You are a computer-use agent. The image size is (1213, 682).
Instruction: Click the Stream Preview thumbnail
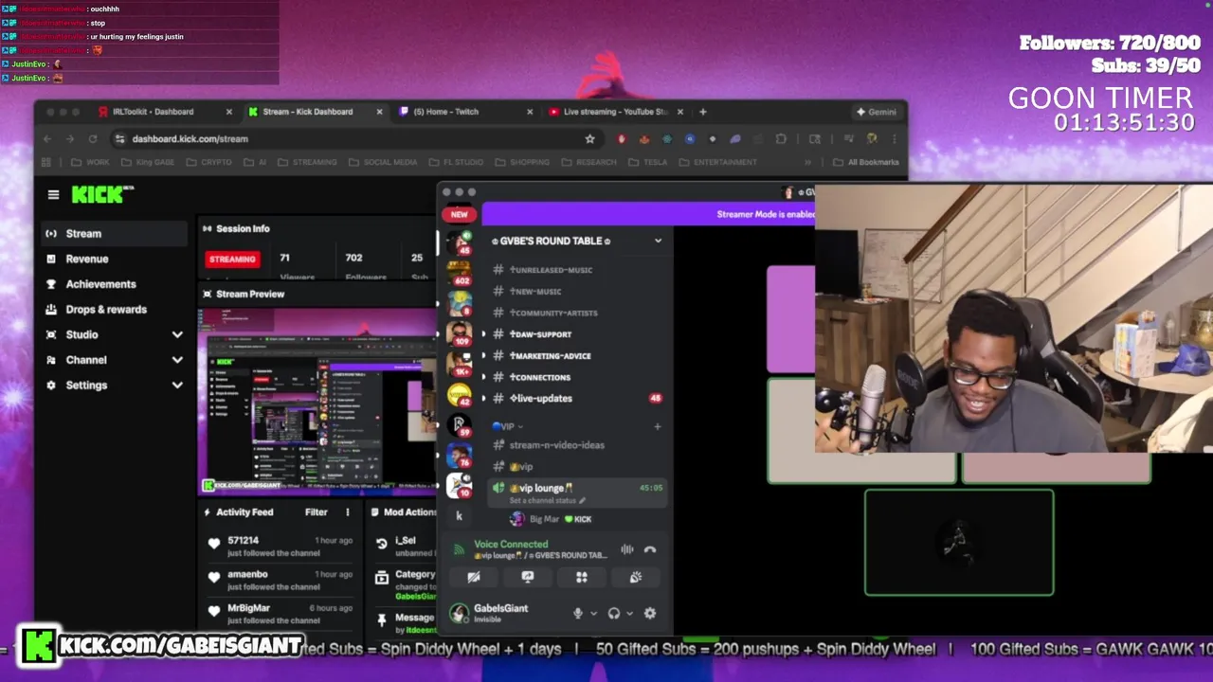[x=317, y=401]
